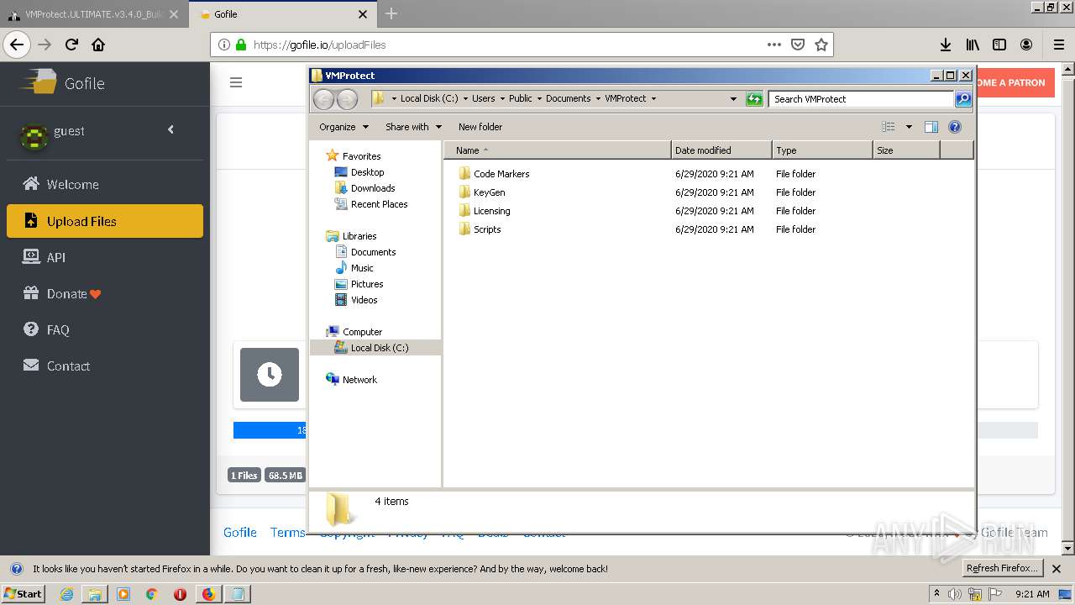The height and width of the screenshot is (605, 1075).
Task: Open address bar history dropdown
Action: coord(733,99)
